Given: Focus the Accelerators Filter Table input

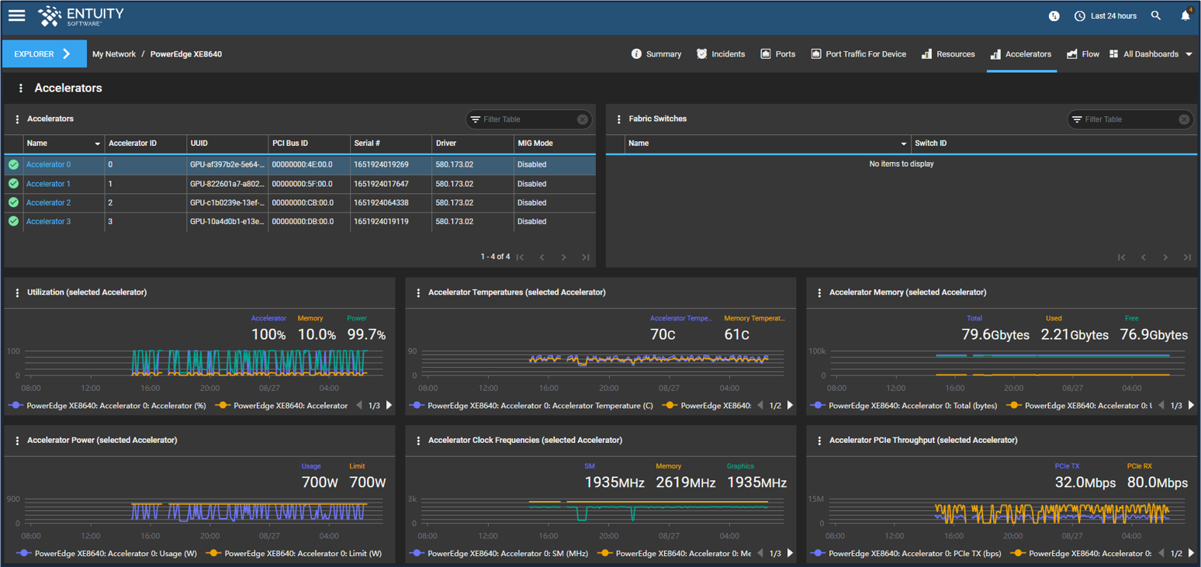Looking at the screenshot, I should 528,119.
